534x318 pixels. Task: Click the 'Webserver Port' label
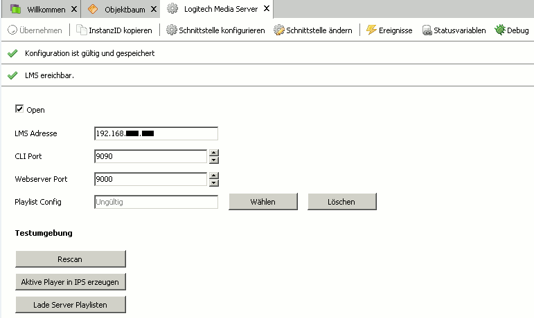tap(41, 179)
